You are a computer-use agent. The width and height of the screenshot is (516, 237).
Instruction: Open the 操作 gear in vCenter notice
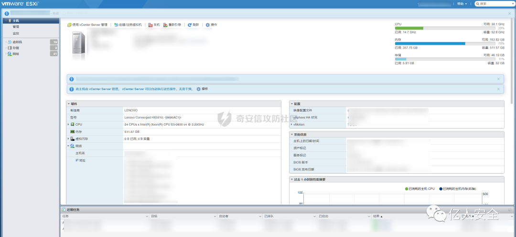(198, 89)
